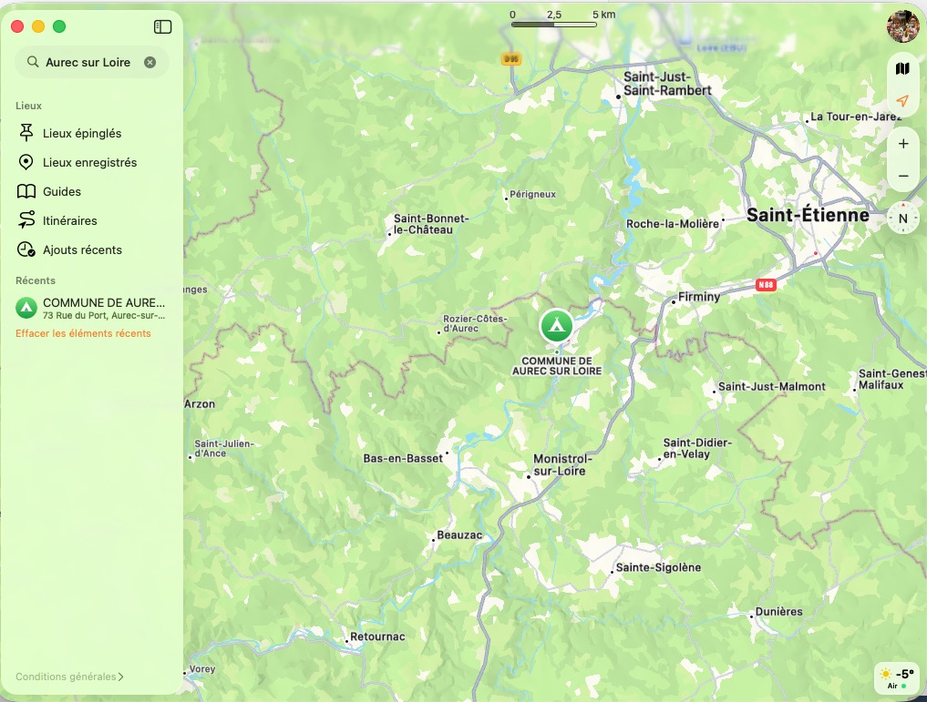This screenshot has width=927, height=702.
Task: Click the current location arrow button
Action: [902, 101]
